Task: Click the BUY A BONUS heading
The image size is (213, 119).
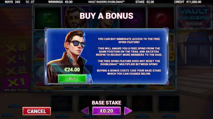Action: [x=106, y=16]
